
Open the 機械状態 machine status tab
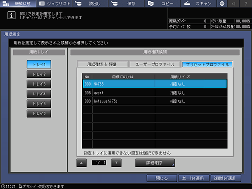[18, 3]
